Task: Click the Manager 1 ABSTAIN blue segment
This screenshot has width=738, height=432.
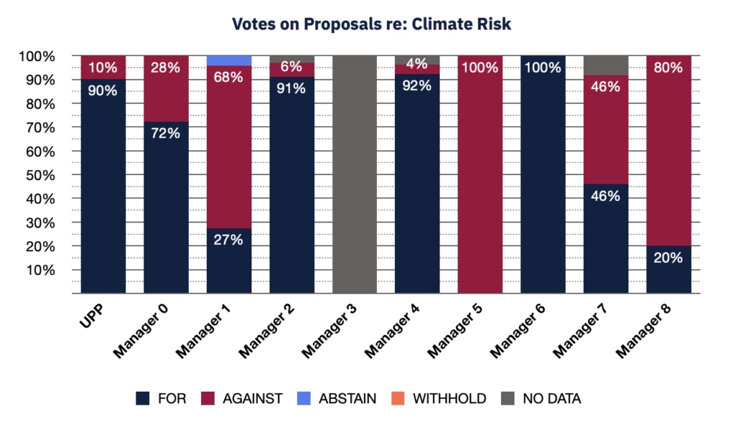Action: point(229,60)
